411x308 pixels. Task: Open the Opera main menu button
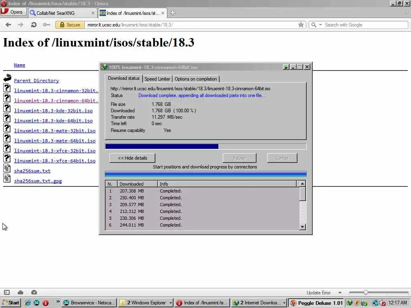coord(13,12)
